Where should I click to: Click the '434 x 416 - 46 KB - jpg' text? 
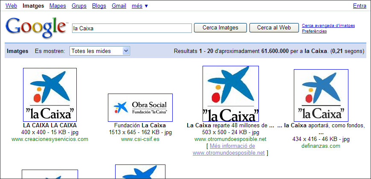tap(321, 139)
